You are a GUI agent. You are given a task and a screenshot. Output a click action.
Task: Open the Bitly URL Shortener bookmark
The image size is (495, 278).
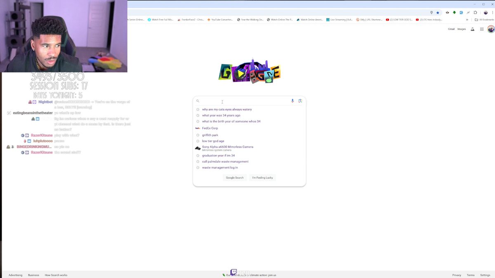pyautogui.click(x=369, y=19)
